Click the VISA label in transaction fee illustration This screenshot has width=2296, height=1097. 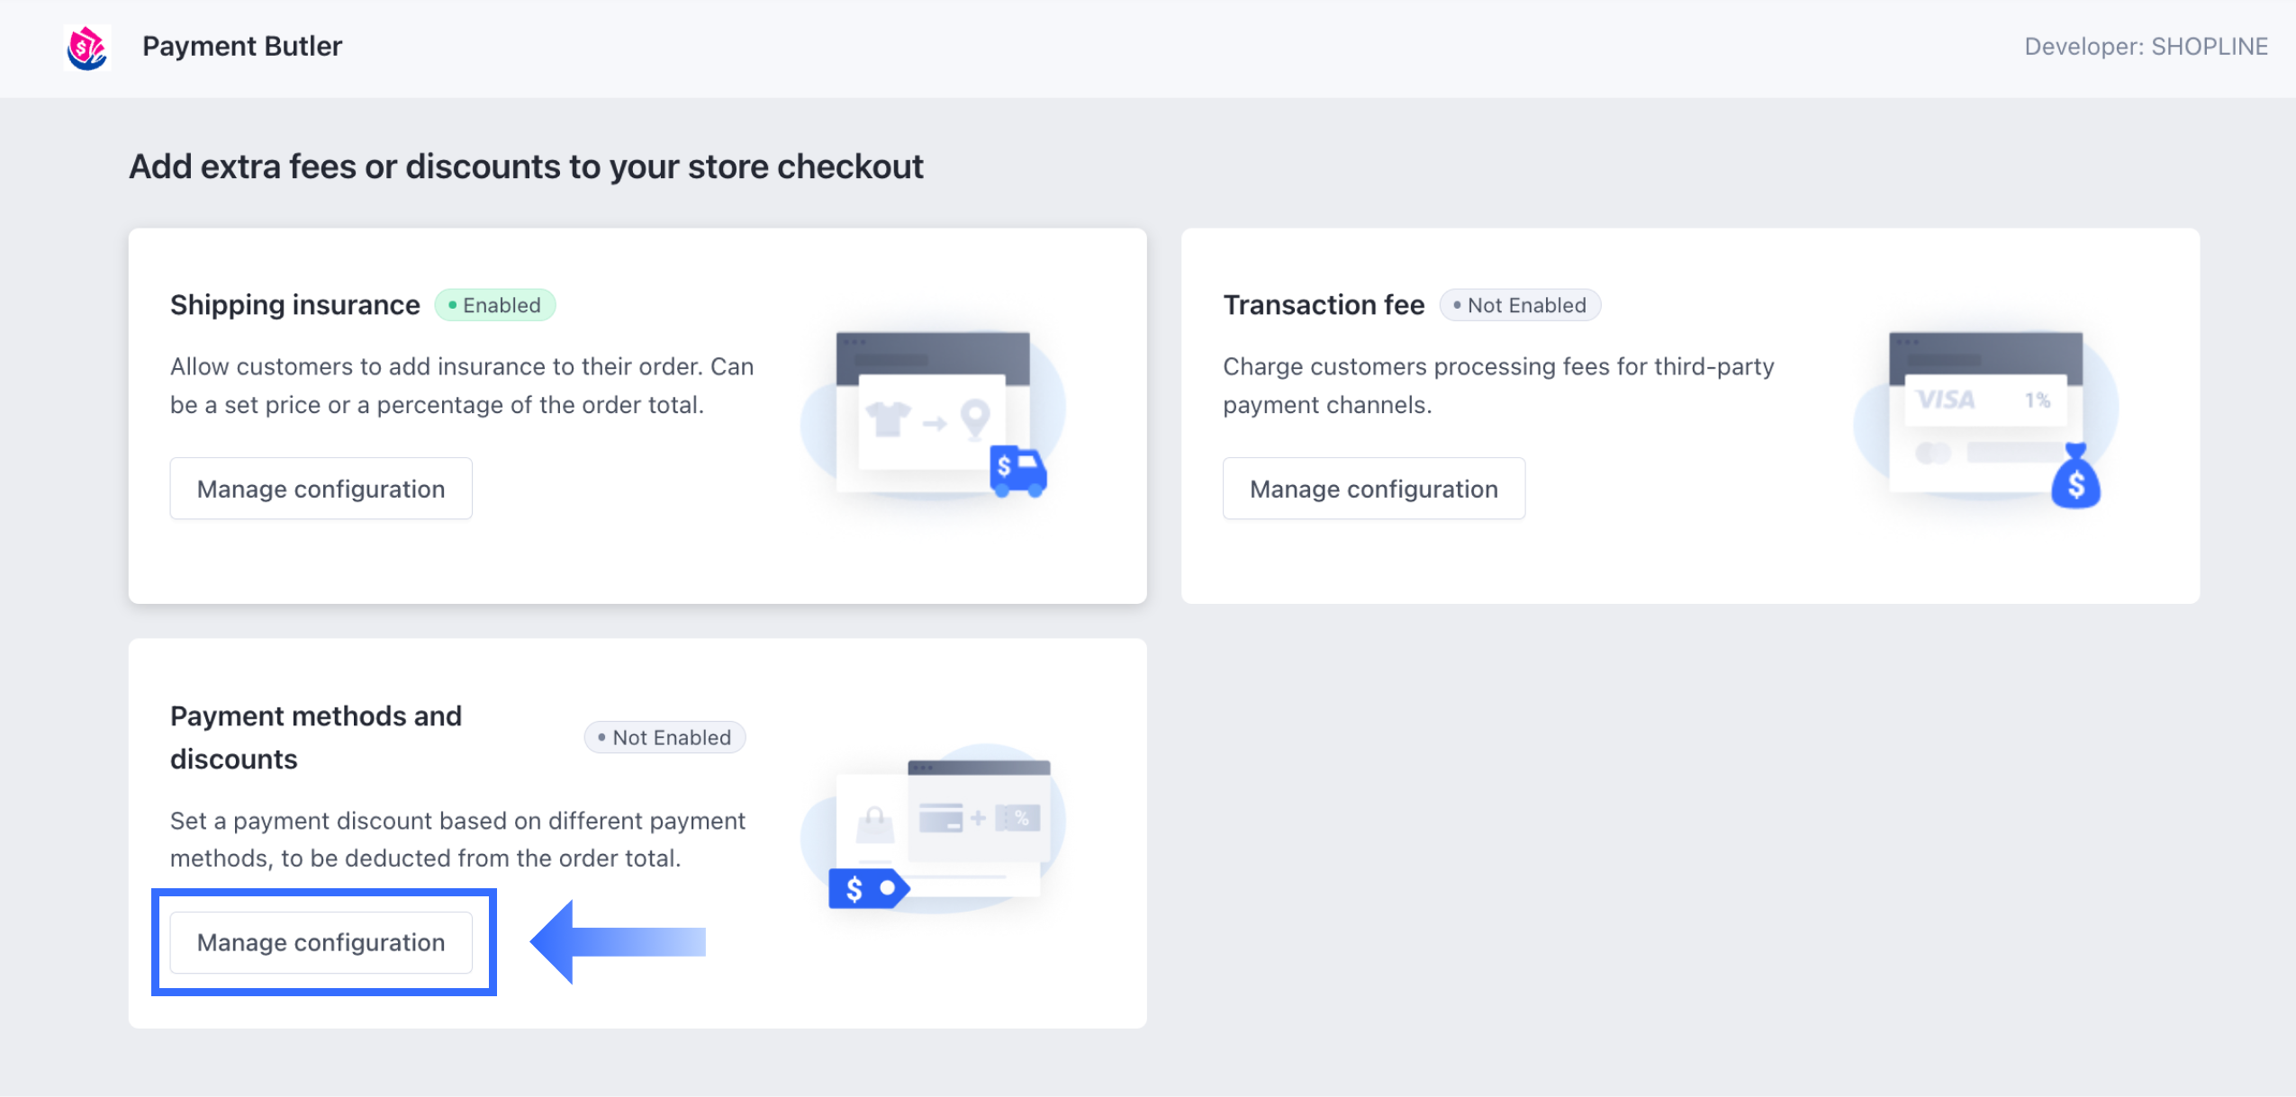coord(1946,400)
